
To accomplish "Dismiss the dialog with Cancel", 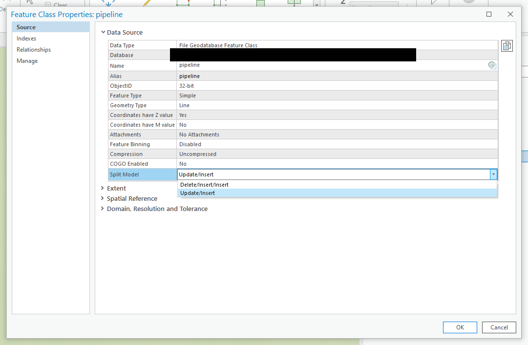I will coord(499,327).
